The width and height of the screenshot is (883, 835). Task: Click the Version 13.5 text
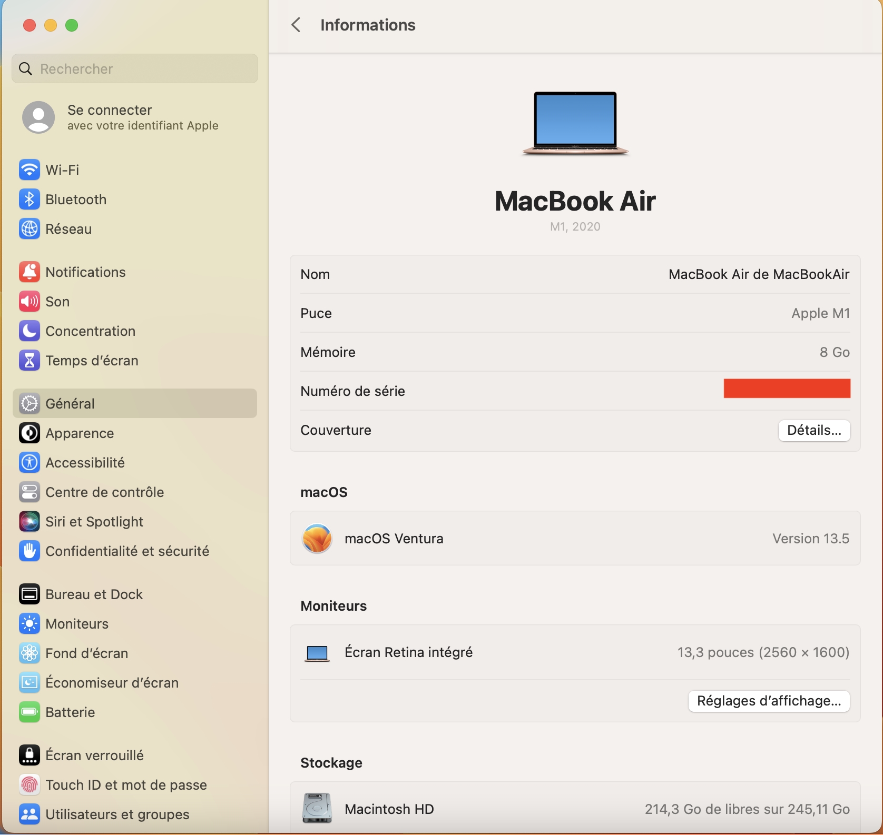[x=811, y=539]
